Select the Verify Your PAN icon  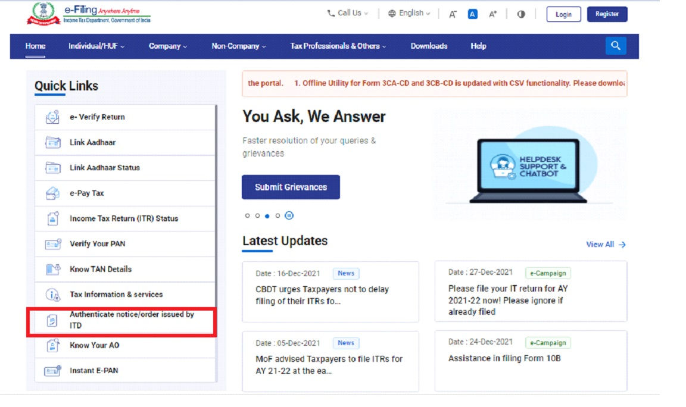coord(52,244)
